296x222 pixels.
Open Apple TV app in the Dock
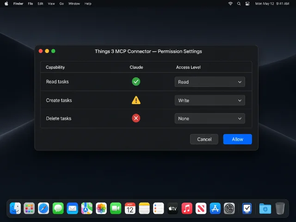pos(173,209)
